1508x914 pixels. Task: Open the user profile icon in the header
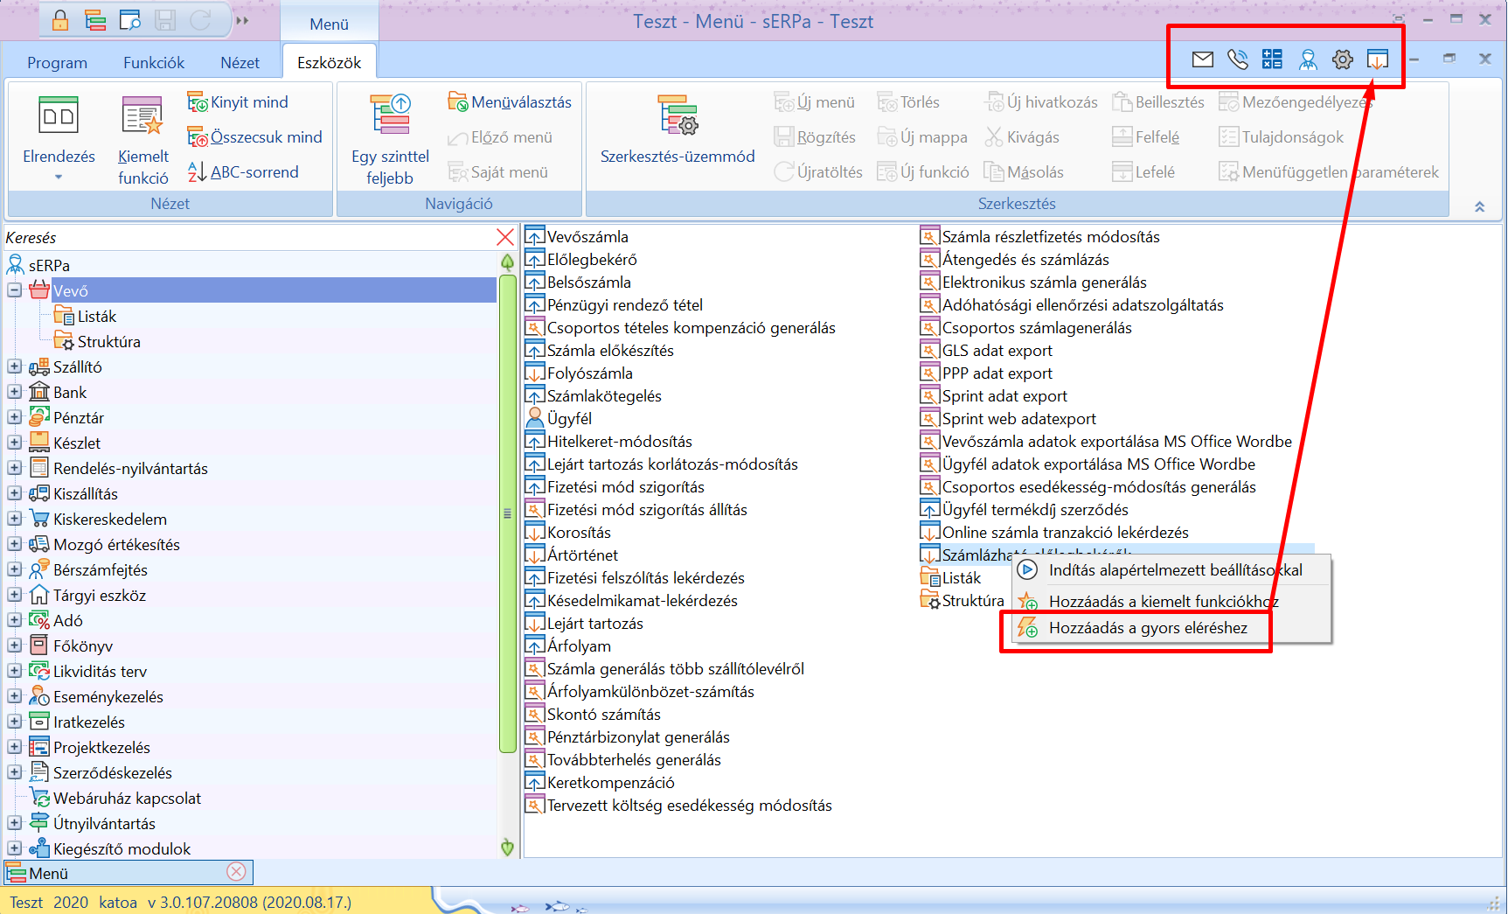point(1308,59)
